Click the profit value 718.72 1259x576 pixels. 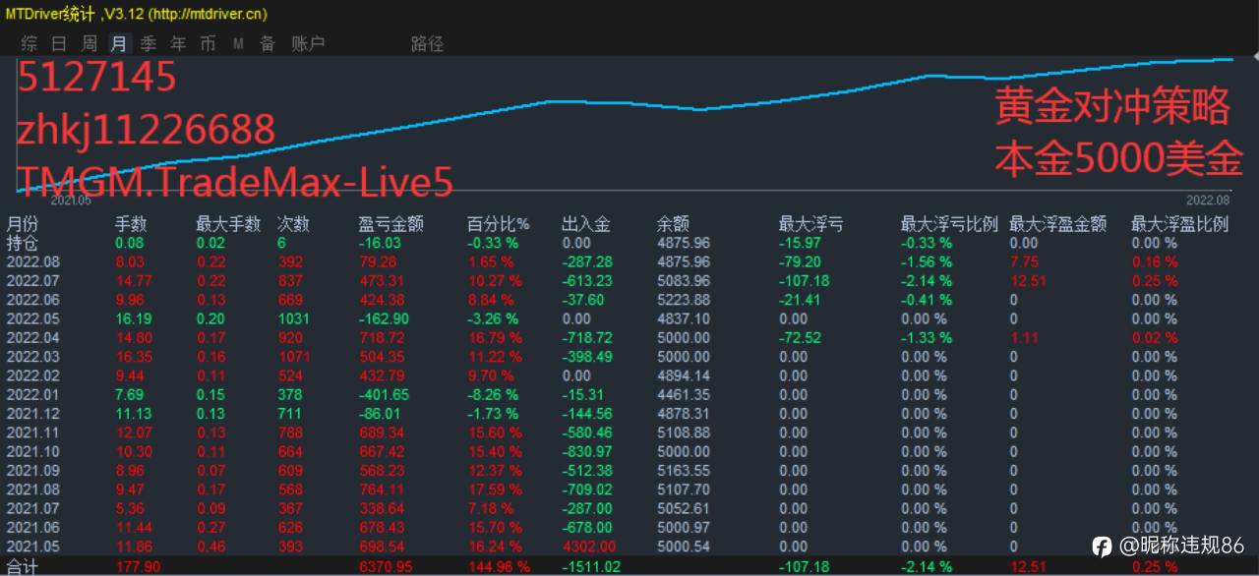click(x=382, y=338)
